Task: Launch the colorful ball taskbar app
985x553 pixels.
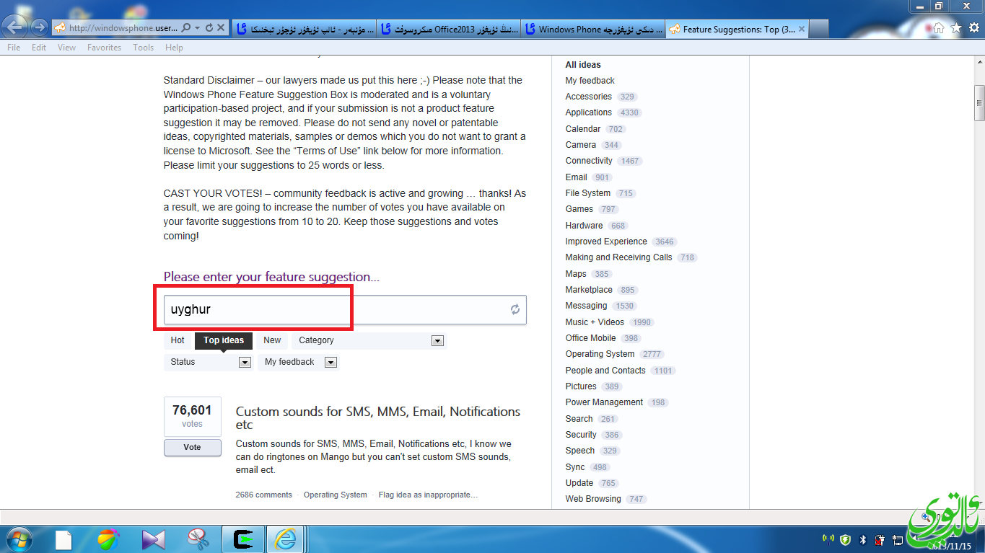Action: click(108, 539)
